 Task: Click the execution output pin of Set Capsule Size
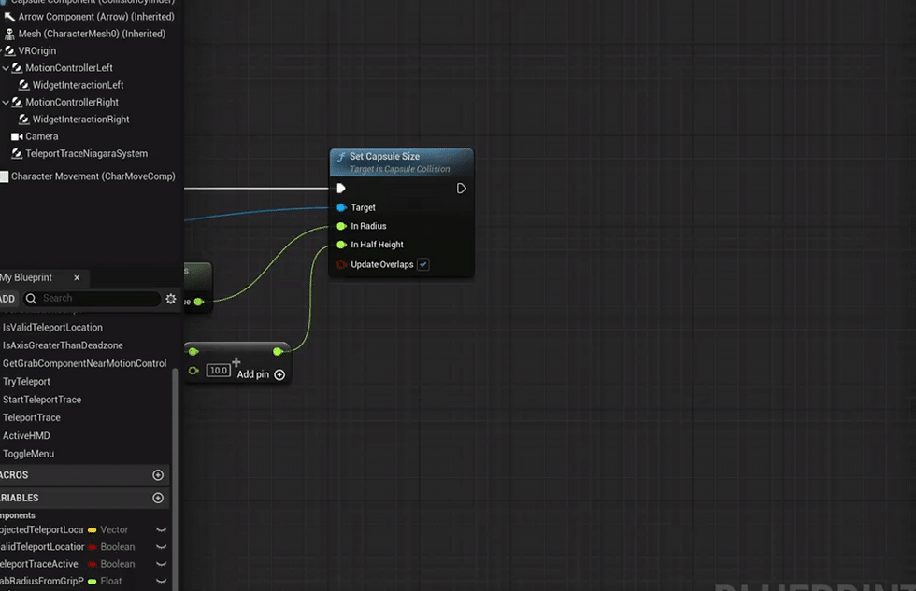461,189
